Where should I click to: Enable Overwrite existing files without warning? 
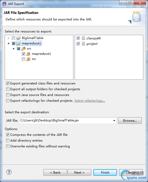(x=8, y=146)
